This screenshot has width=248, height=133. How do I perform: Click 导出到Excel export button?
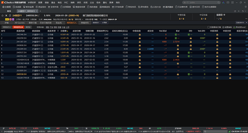239,27
